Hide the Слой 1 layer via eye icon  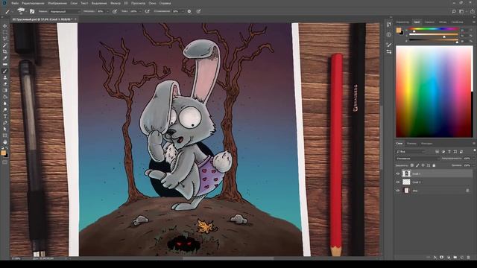(x=397, y=173)
